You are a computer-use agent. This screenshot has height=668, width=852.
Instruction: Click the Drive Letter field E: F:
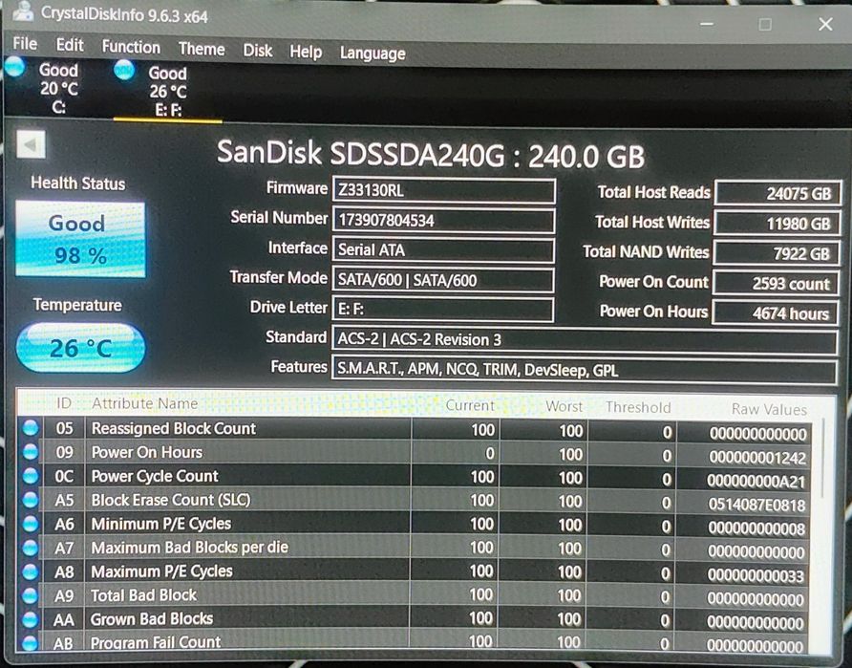[x=443, y=310]
